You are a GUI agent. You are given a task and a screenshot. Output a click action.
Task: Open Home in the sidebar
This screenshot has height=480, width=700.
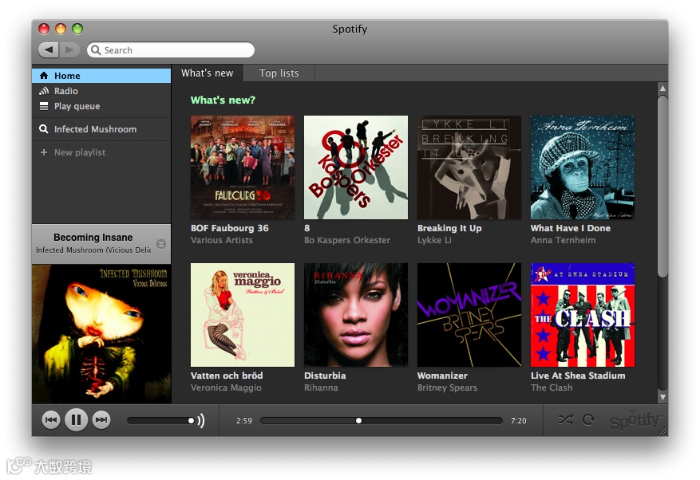click(x=101, y=76)
